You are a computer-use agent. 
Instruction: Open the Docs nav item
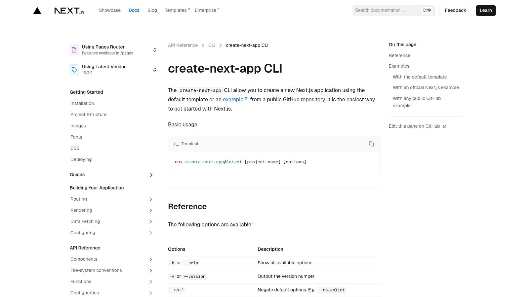(134, 10)
